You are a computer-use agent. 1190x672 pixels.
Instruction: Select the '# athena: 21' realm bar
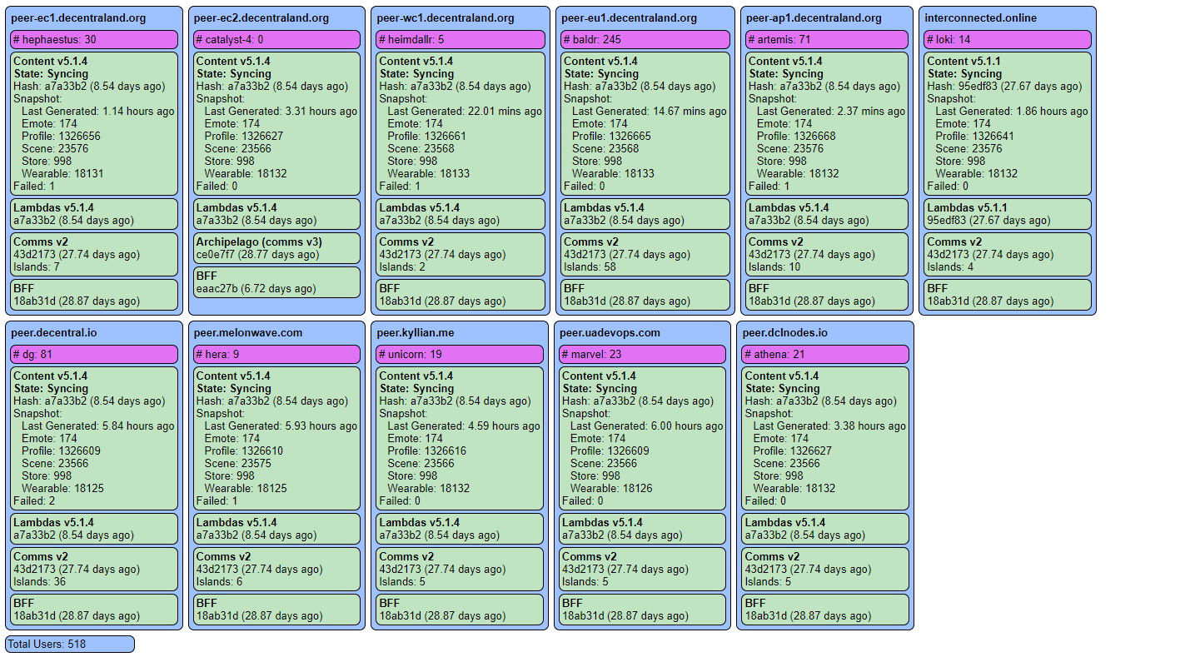tap(826, 354)
